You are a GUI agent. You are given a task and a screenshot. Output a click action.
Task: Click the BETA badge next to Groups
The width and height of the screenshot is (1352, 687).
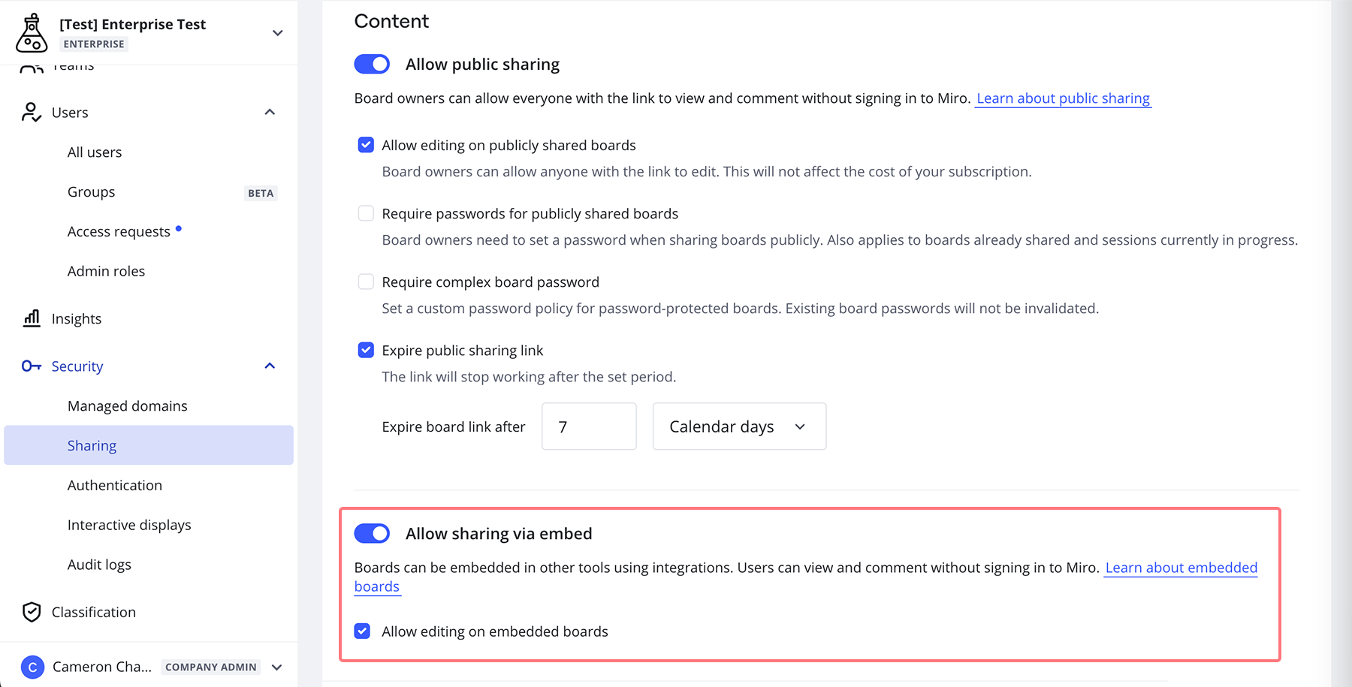[261, 193]
